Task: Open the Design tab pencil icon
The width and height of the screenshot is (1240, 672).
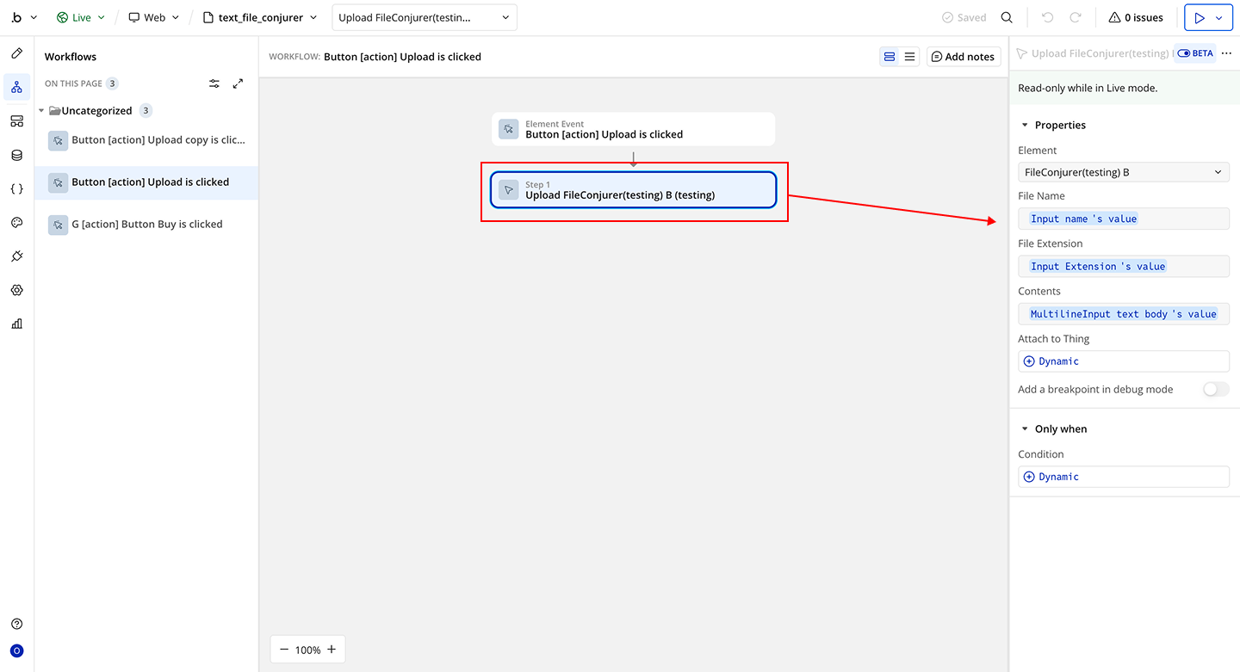Action: (16, 53)
